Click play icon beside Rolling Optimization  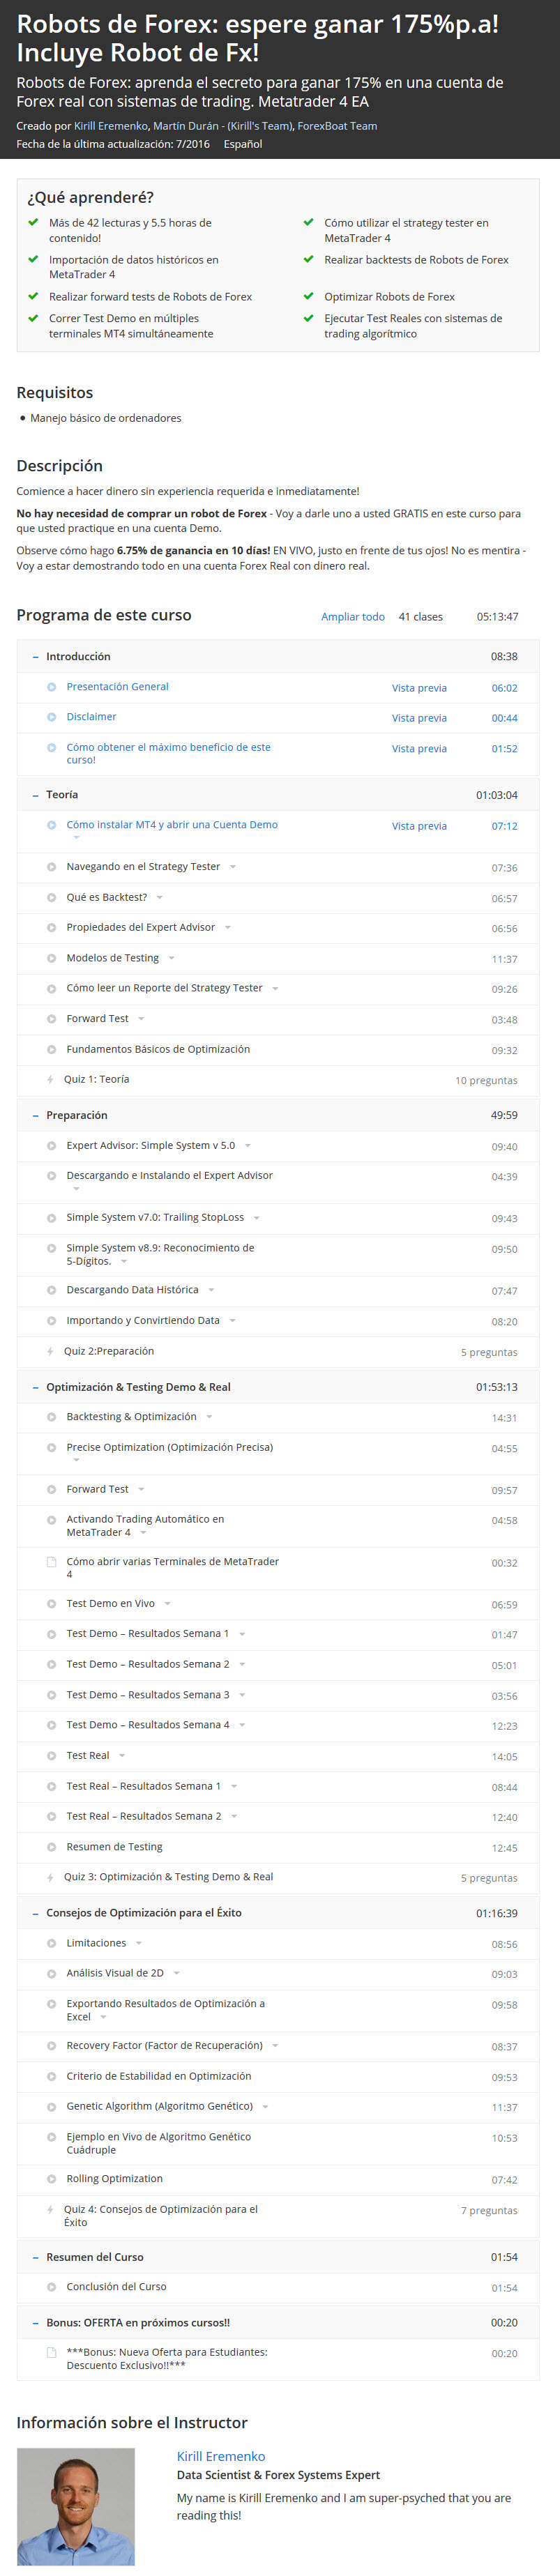[x=51, y=2179]
